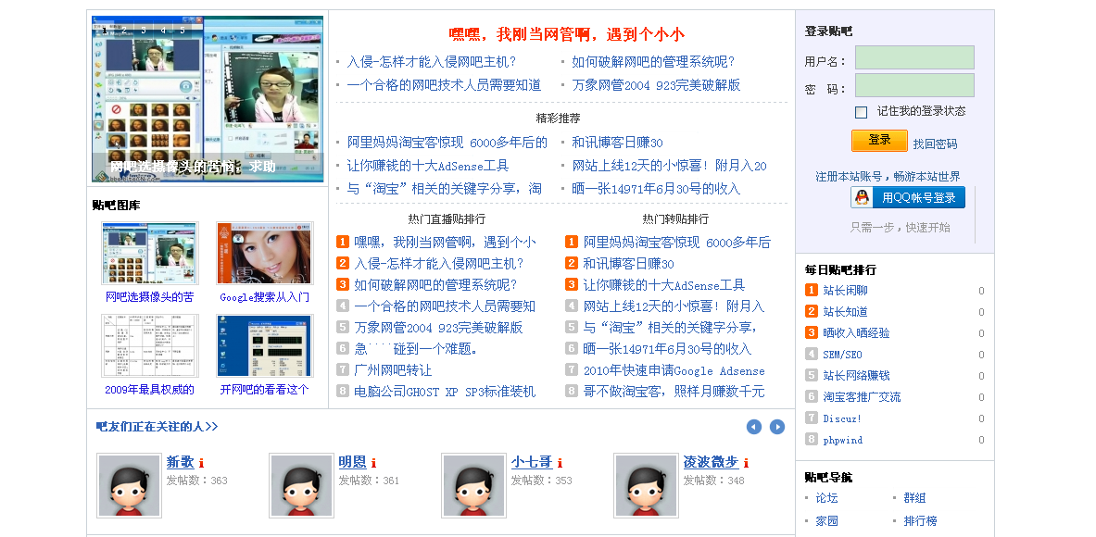Viewport: 1096px width, 537px height.
Task: Open gallery thumbnail 开网吧的看看这个
Action: click(x=264, y=345)
